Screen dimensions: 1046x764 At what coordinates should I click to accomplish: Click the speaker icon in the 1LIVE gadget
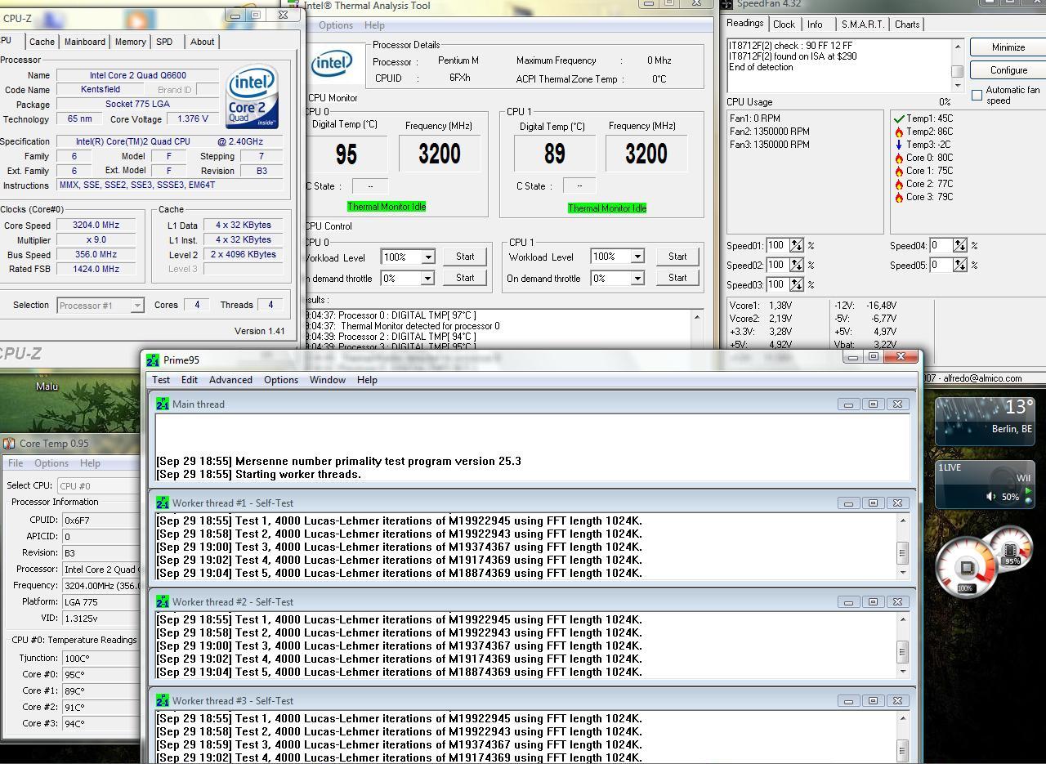click(x=990, y=497)
